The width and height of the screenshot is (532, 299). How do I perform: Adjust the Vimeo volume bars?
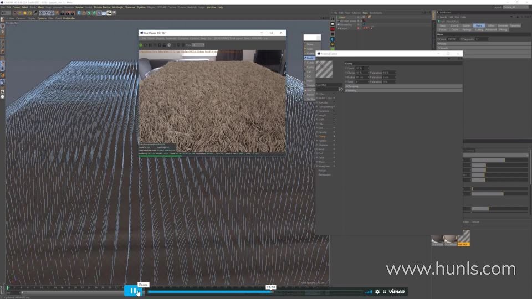pos(369,292)
